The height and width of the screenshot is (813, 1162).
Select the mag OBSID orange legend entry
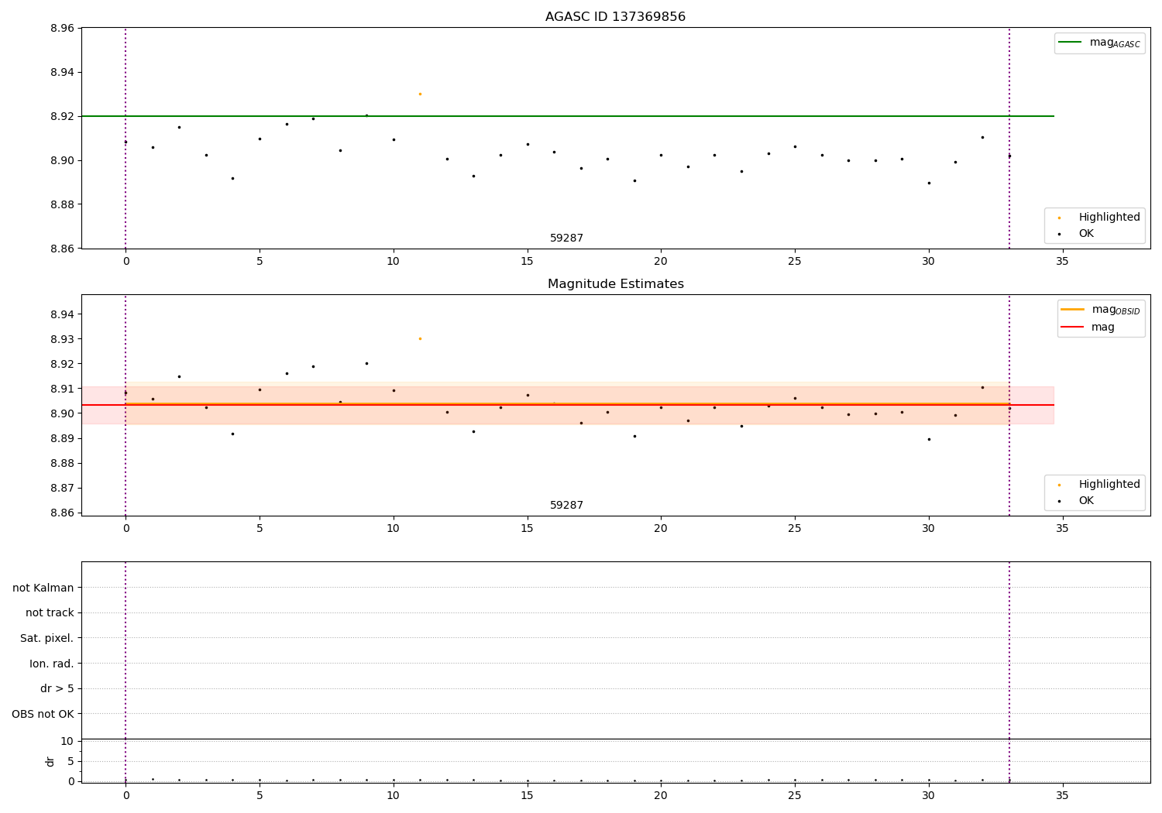tap(1100, 310)
